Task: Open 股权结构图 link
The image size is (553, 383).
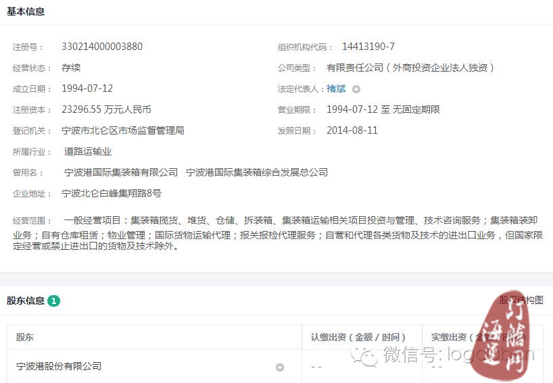Action: point(521,300)
